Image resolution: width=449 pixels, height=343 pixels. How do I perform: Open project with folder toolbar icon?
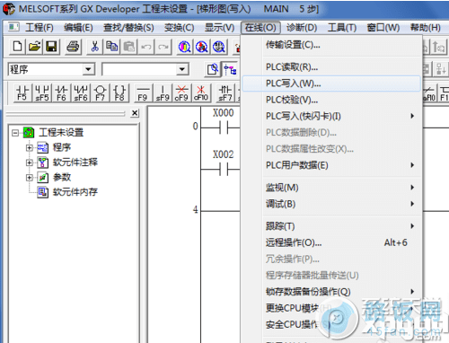[x=34, y=47]
